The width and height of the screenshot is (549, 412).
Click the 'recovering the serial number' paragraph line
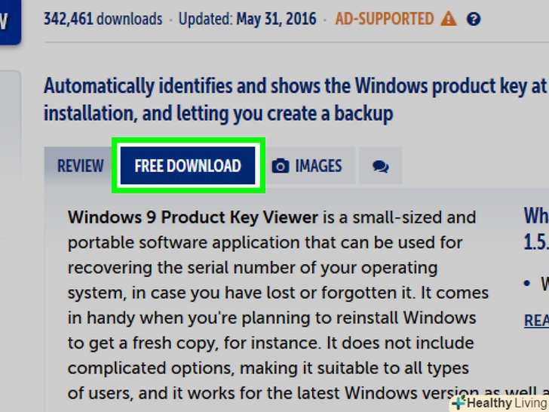[252, 268]
